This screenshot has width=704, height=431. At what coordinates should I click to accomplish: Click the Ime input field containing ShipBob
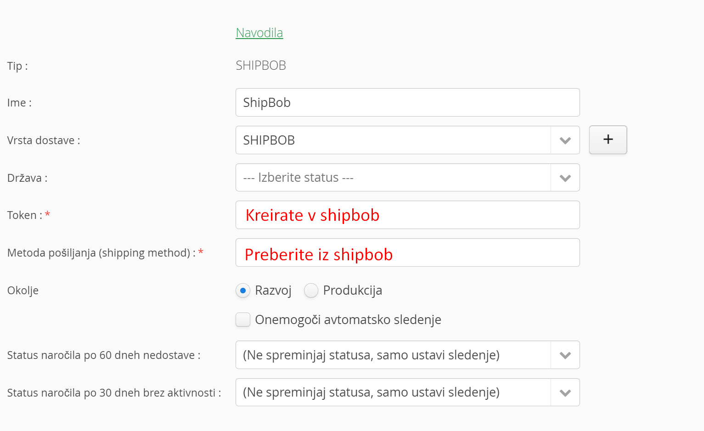pyautogui.click(x=407, y=102)
